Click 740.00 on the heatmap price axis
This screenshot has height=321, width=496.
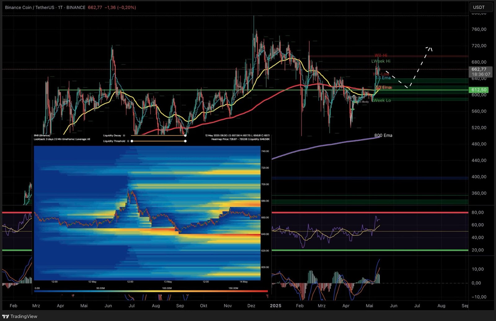(265, 151)
